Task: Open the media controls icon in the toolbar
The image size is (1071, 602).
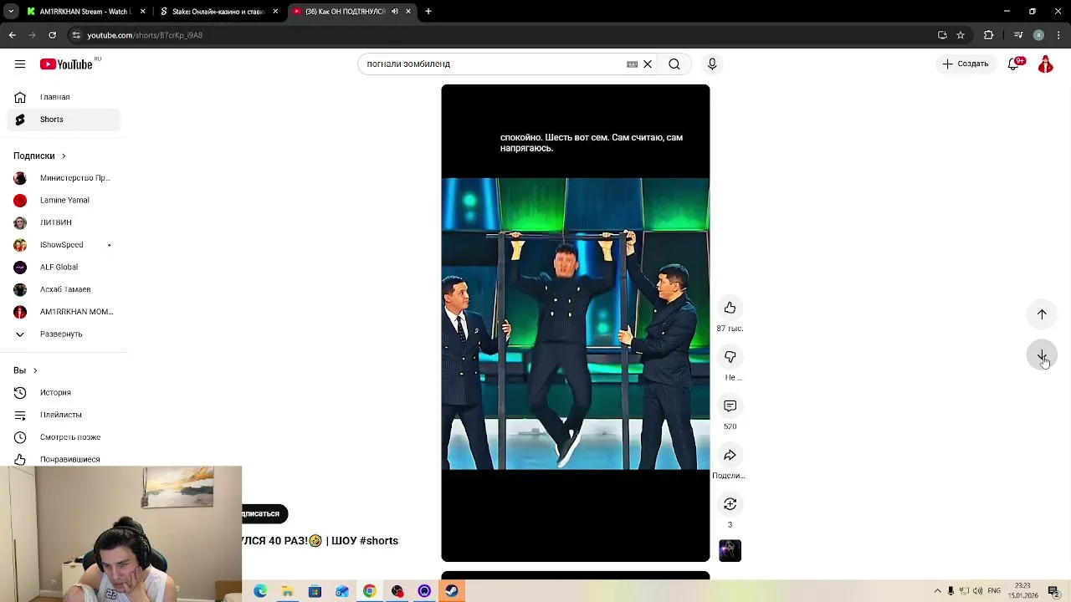Action: click(x=1018, y=35)
